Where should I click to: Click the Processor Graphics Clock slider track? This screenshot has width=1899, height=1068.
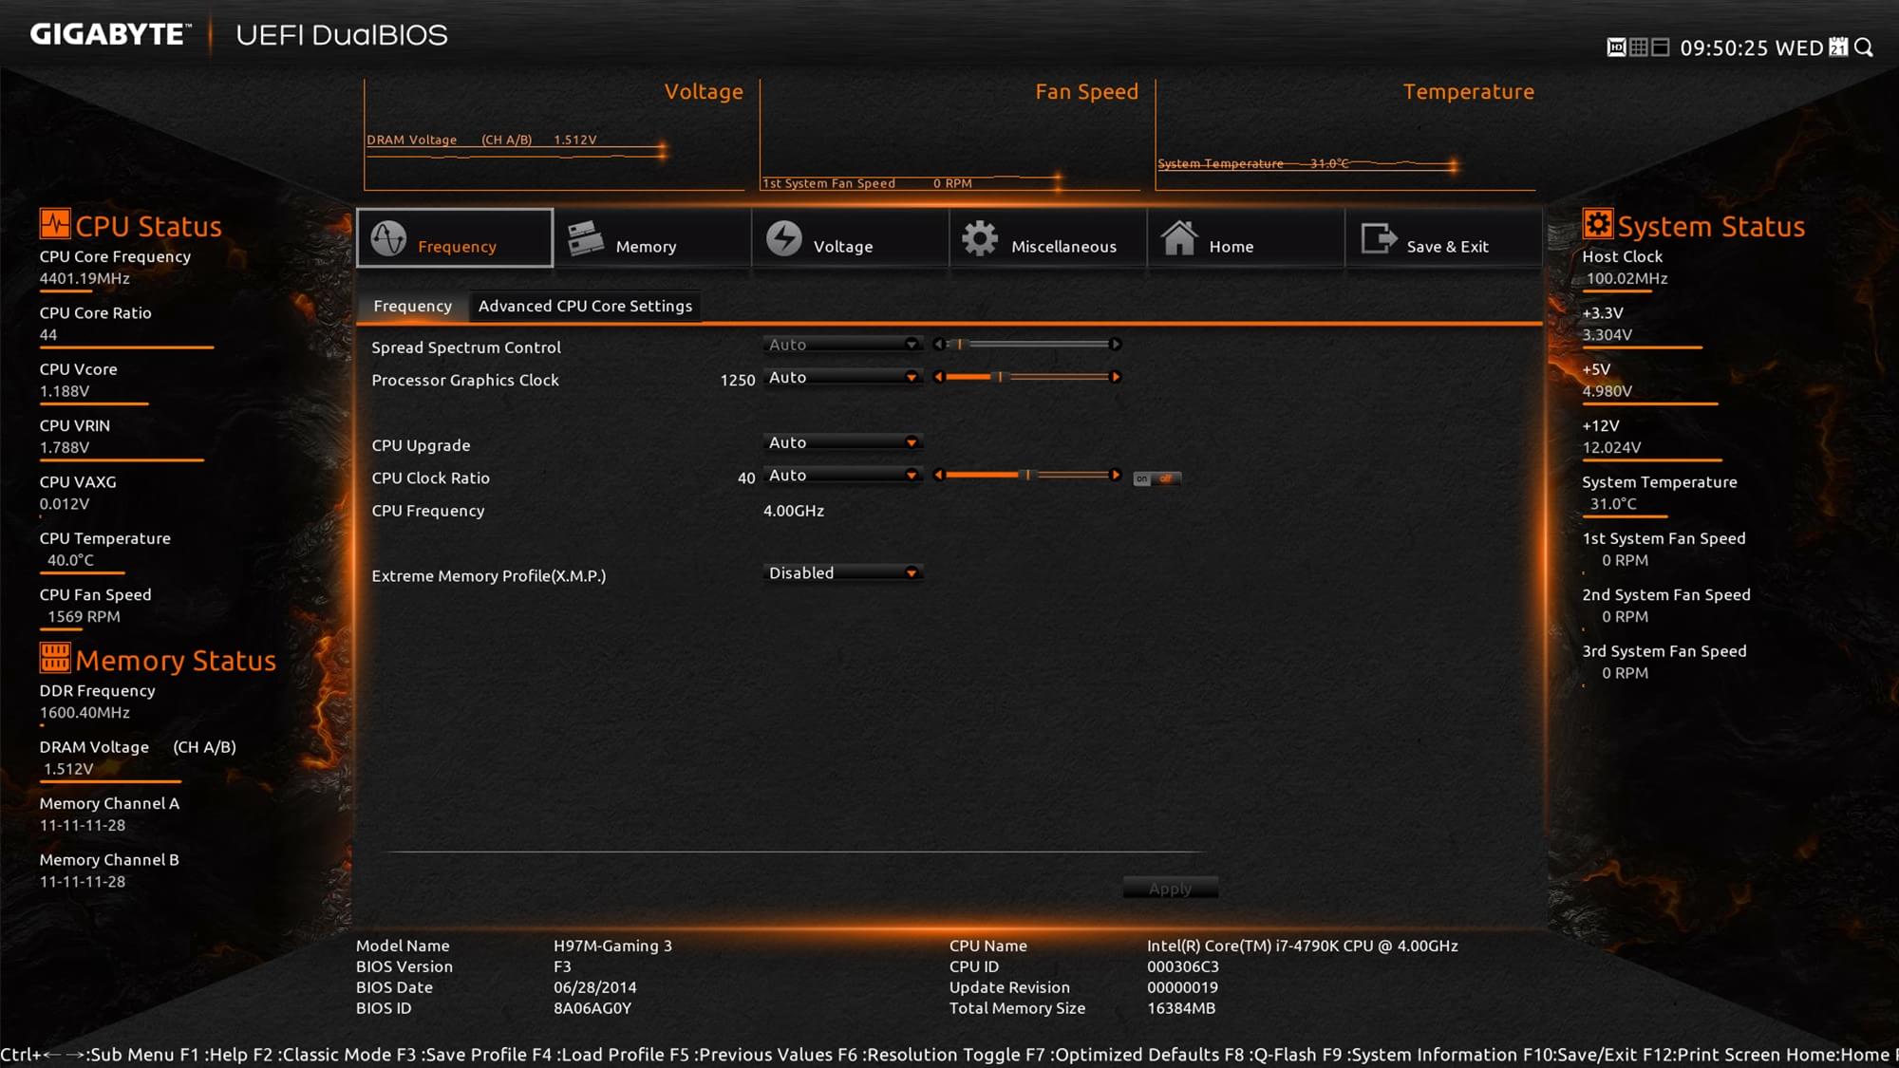point(1027,377)
